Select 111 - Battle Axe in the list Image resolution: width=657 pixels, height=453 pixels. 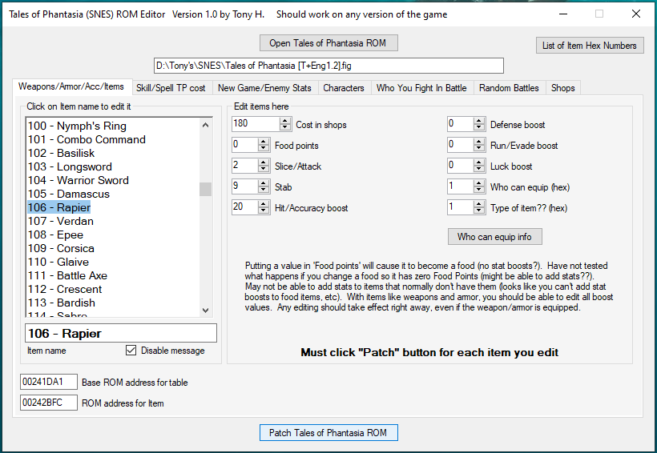point(67,275)
